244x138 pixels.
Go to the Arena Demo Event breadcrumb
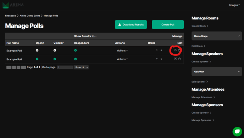pos(30,16)
